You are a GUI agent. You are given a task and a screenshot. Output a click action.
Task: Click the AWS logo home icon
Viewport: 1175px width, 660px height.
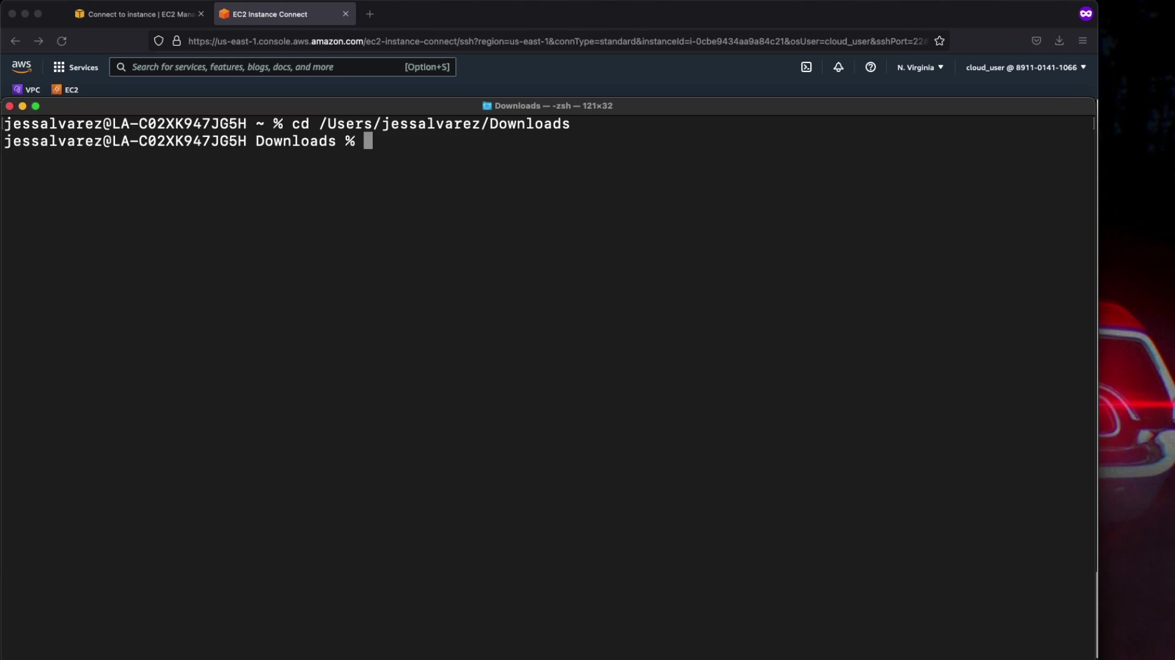(x=21, y=67)
